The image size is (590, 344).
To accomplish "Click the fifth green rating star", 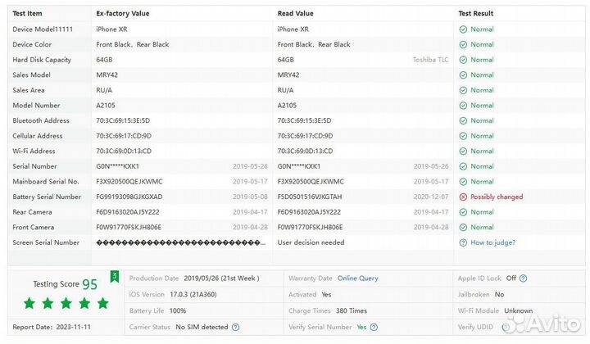I will pos(102,303).
